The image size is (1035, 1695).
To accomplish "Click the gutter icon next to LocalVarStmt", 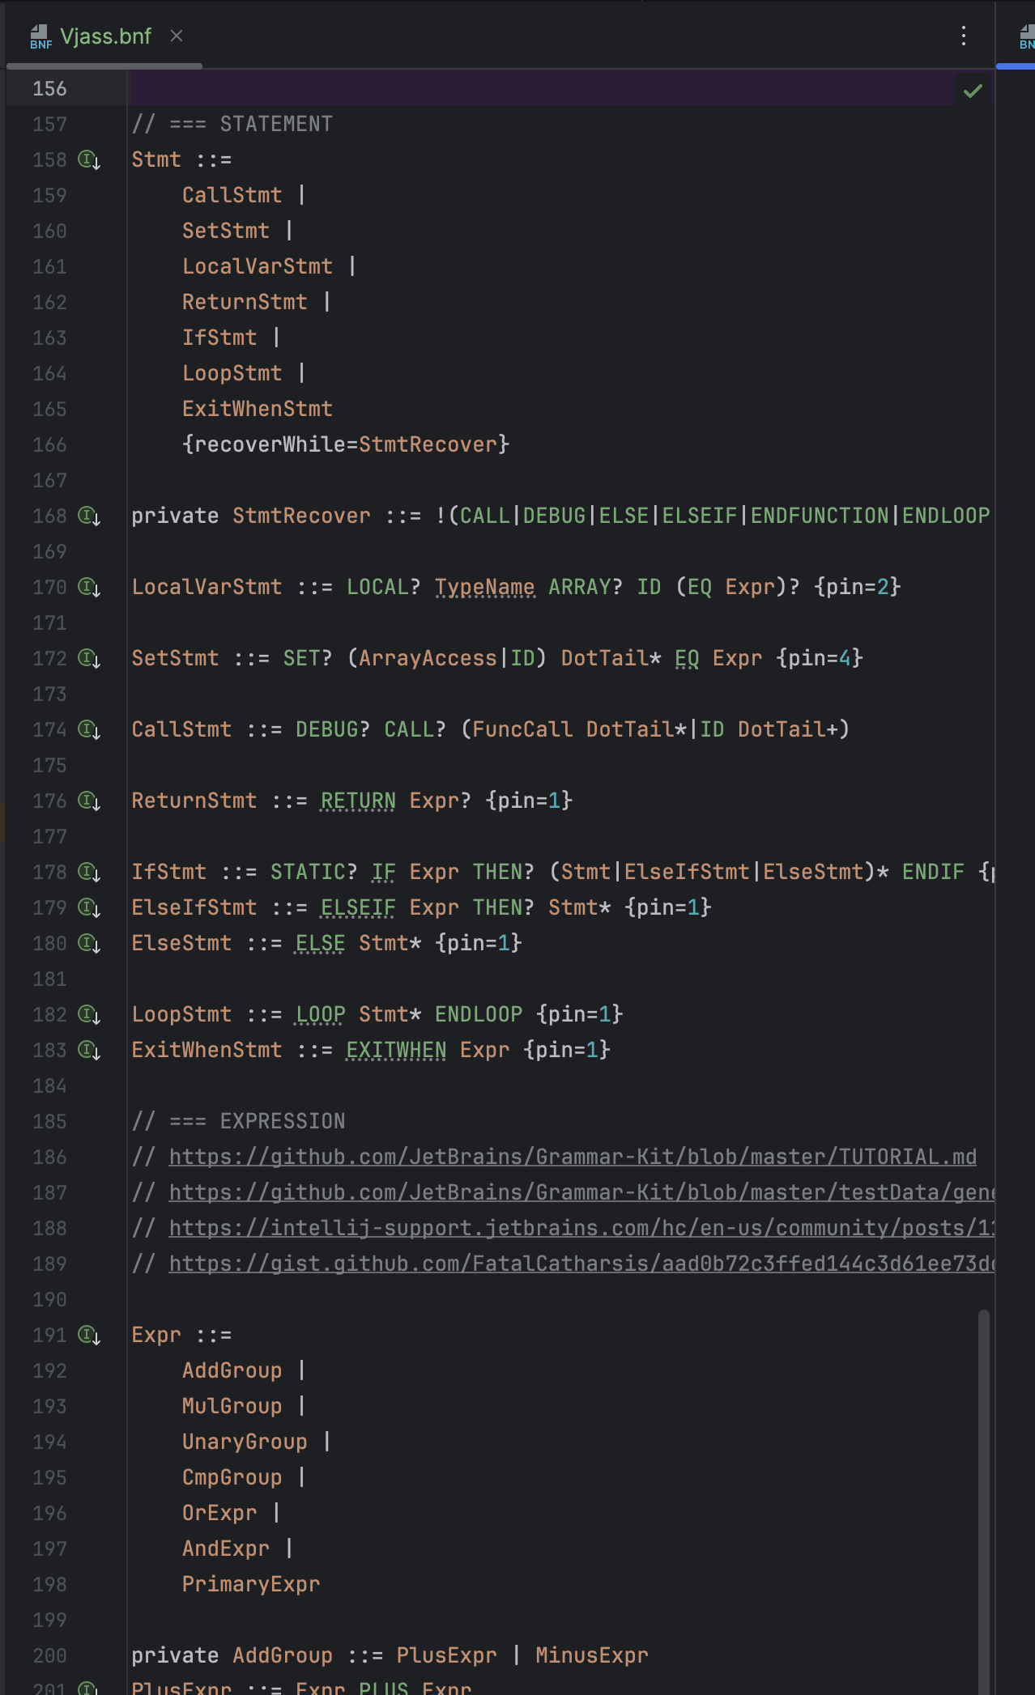I will [x=88, y=587].
